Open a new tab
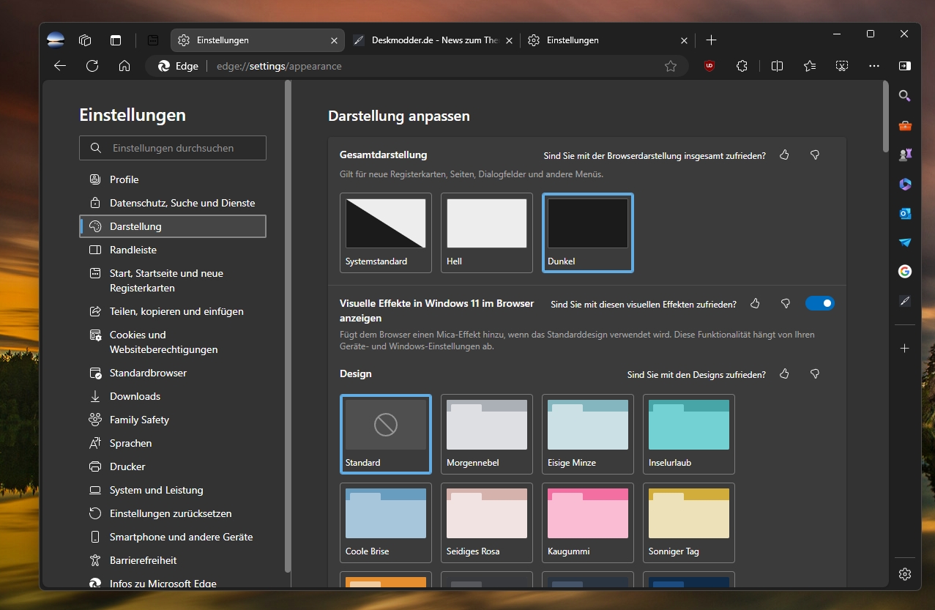The image size is (935, 610). click(x=711, y=40)
